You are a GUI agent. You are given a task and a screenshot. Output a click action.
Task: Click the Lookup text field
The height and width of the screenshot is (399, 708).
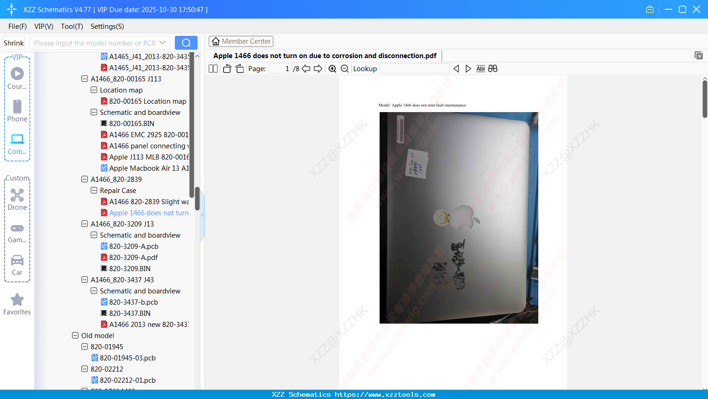click(415, 69)
